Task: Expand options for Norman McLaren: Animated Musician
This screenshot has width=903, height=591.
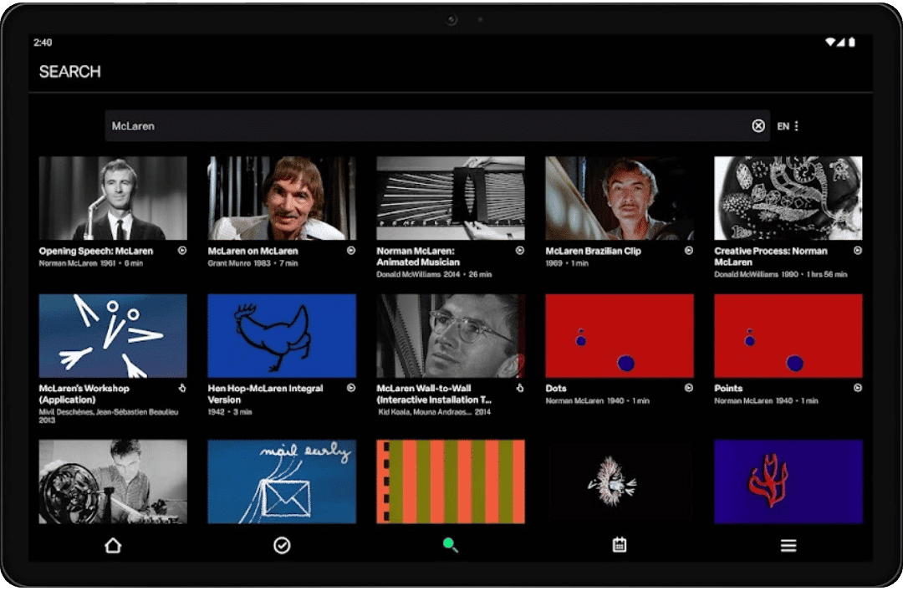Action: [519, 251]
